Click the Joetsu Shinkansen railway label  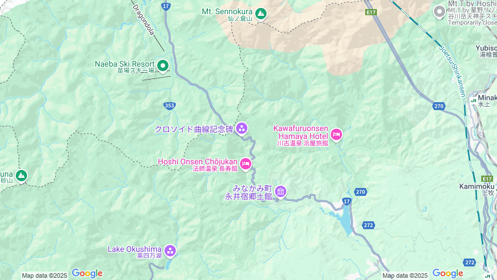452,71
